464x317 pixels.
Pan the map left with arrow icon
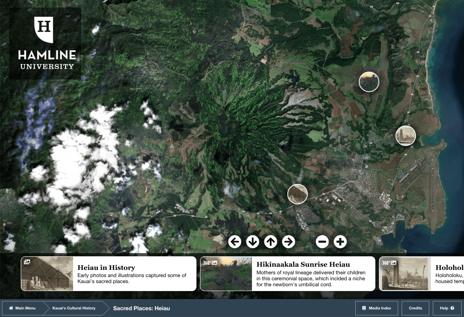(235, 242)
